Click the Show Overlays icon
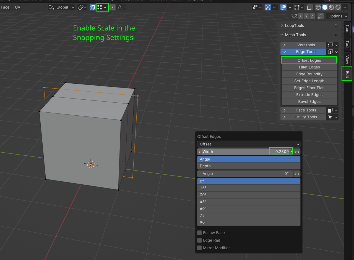354x260 pixels. tap(284, 7)
